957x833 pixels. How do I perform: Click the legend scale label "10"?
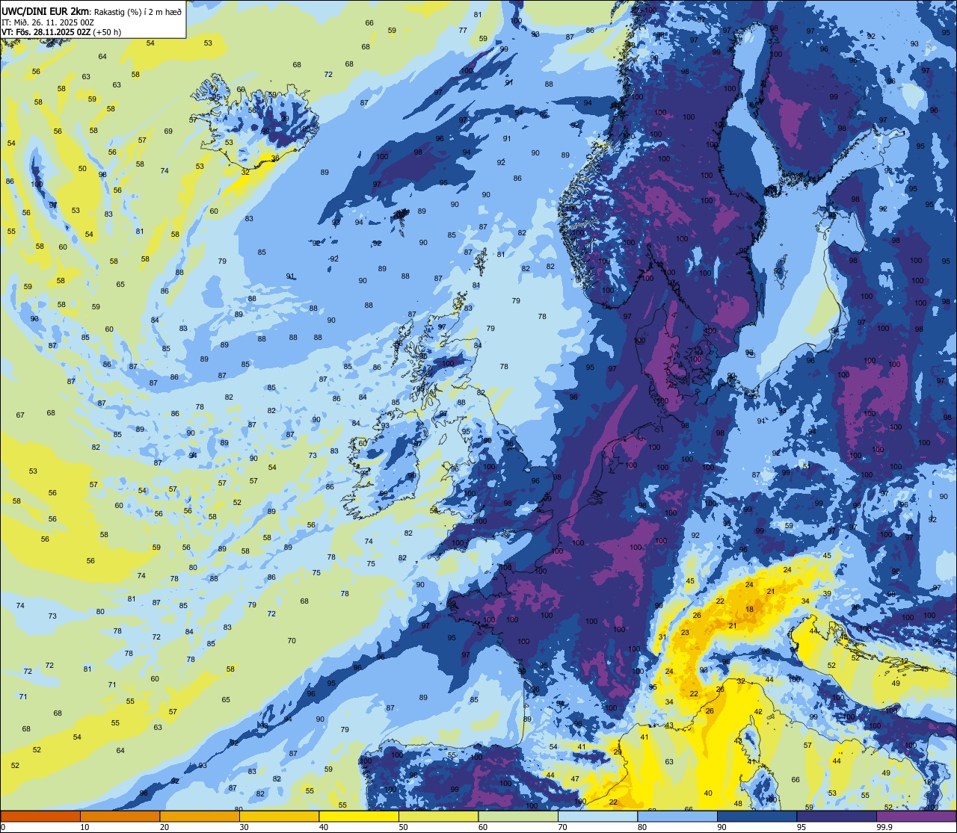(x=84, y=827)
